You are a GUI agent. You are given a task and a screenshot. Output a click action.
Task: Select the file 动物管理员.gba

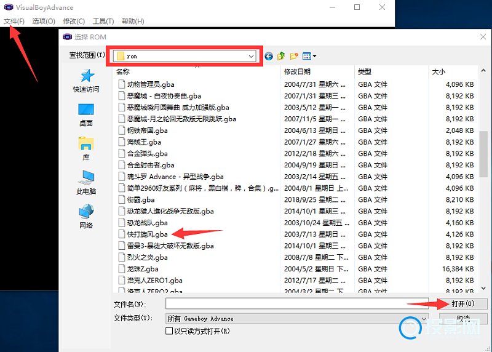click(151, 84)
